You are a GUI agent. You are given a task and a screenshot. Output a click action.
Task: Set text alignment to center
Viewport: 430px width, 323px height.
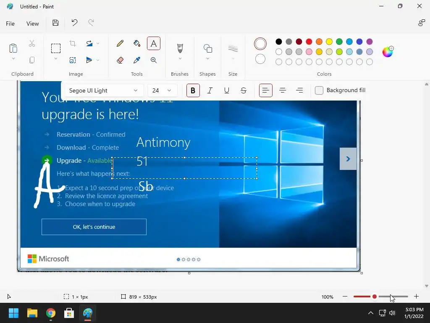(283, 90)
